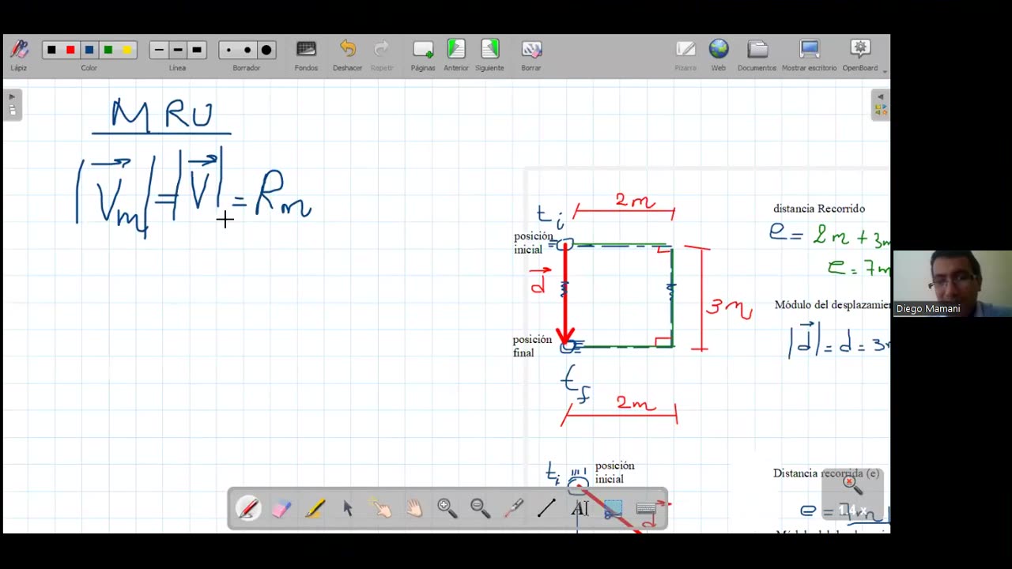The height and width of the screenshot is (569, 1012).
Task: Select the highlighter marker tool
Action: point(315,508)
